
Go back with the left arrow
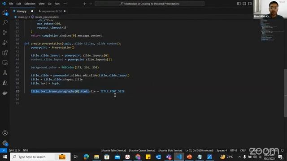click(x=85, y=4)
